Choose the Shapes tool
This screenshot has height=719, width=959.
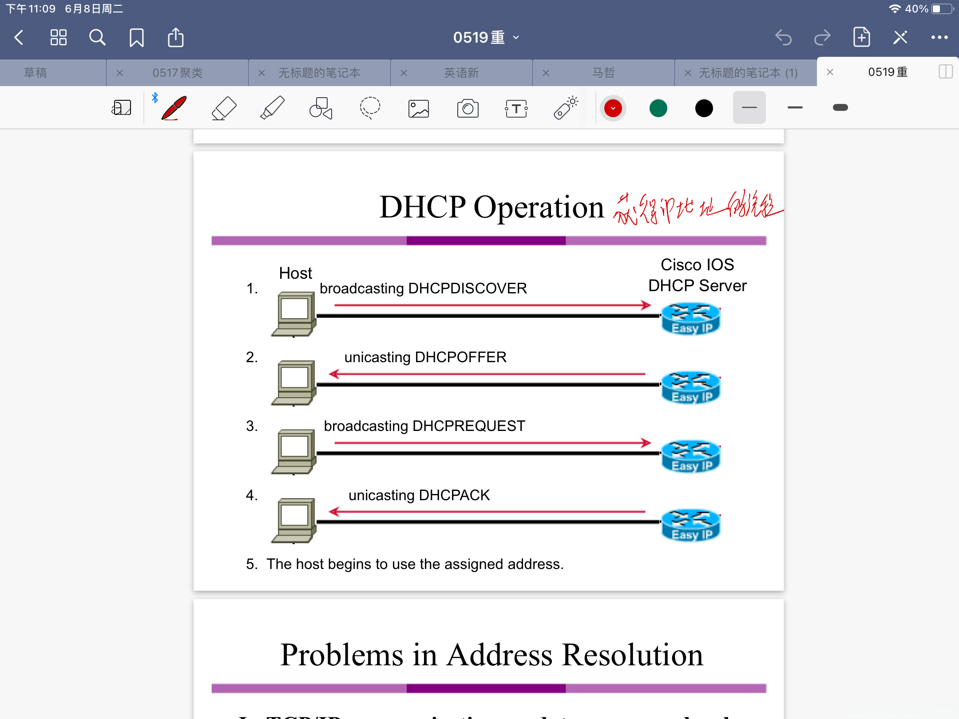point(321,108)
